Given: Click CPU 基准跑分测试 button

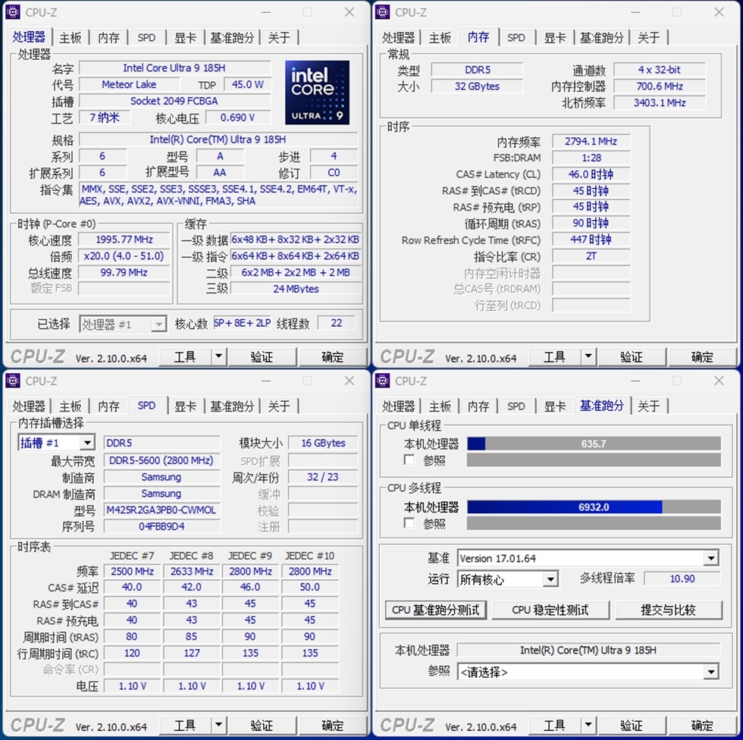Looking at the screenshot, I should coord(435,610).
